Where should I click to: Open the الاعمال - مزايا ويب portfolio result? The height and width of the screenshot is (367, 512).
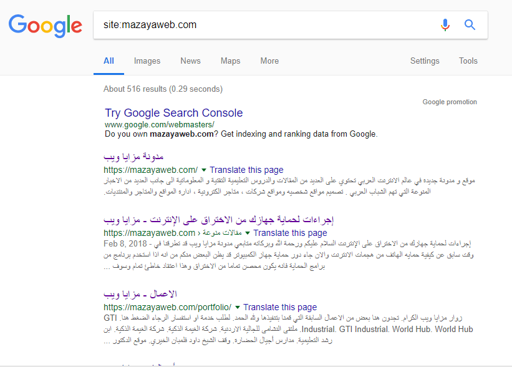[141, 294]
